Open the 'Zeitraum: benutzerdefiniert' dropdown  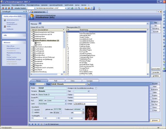coord(64,30)
